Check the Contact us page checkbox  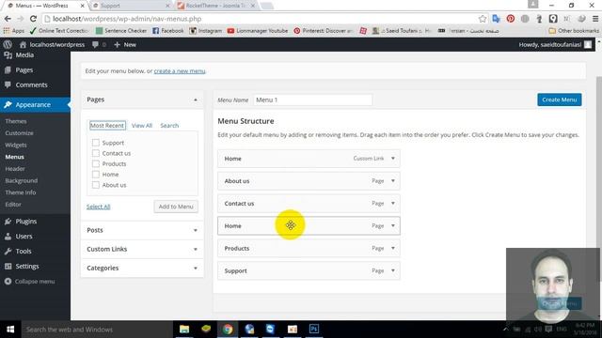click(96, 153)
